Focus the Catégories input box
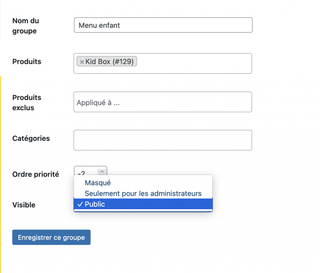This screenshot has height=273, width=320. click(x=162, y=140)
